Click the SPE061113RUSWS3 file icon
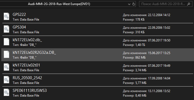This screenshot has height=100, width=194. [6, 92]
